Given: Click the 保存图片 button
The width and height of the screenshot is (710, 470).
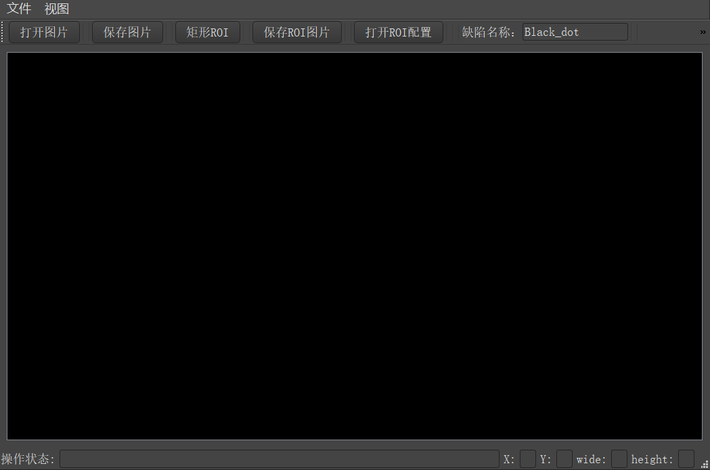Looking at the screenshot, I should [x=127, y=32].
